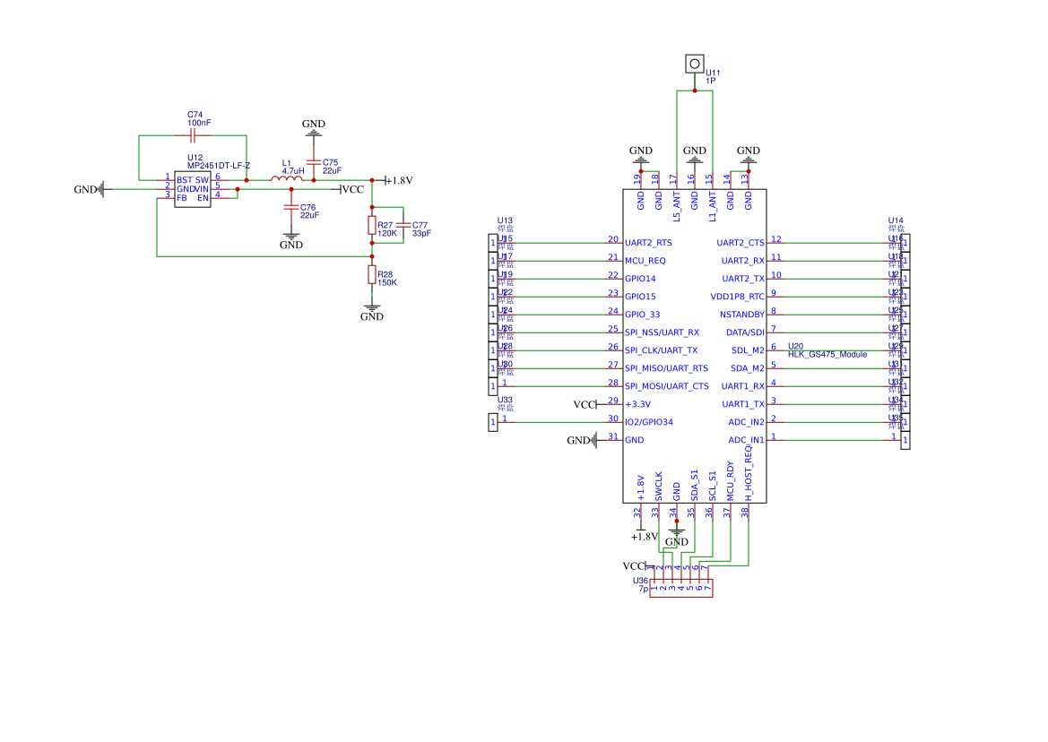The height and width of the screenshot is (742, 1048).
Task: Click the SDA_S1 pin label
Action: (695, 486)
